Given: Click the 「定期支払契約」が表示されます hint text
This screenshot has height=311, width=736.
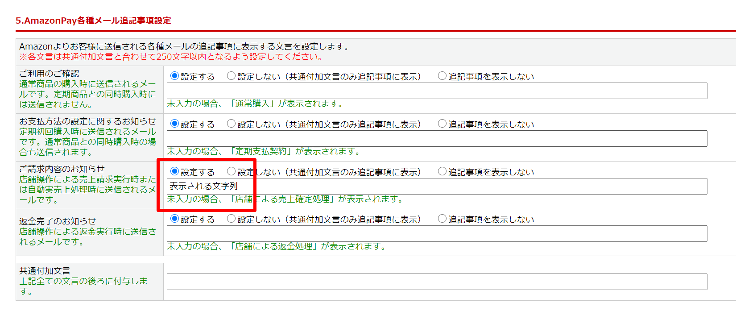Looking at the screenshot, I should coord(264,151).
